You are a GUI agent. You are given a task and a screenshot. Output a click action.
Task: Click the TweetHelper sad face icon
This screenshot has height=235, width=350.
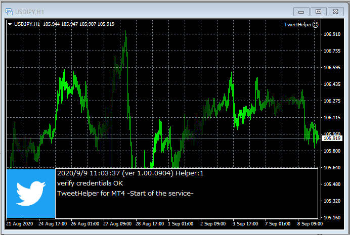[316, 25]
